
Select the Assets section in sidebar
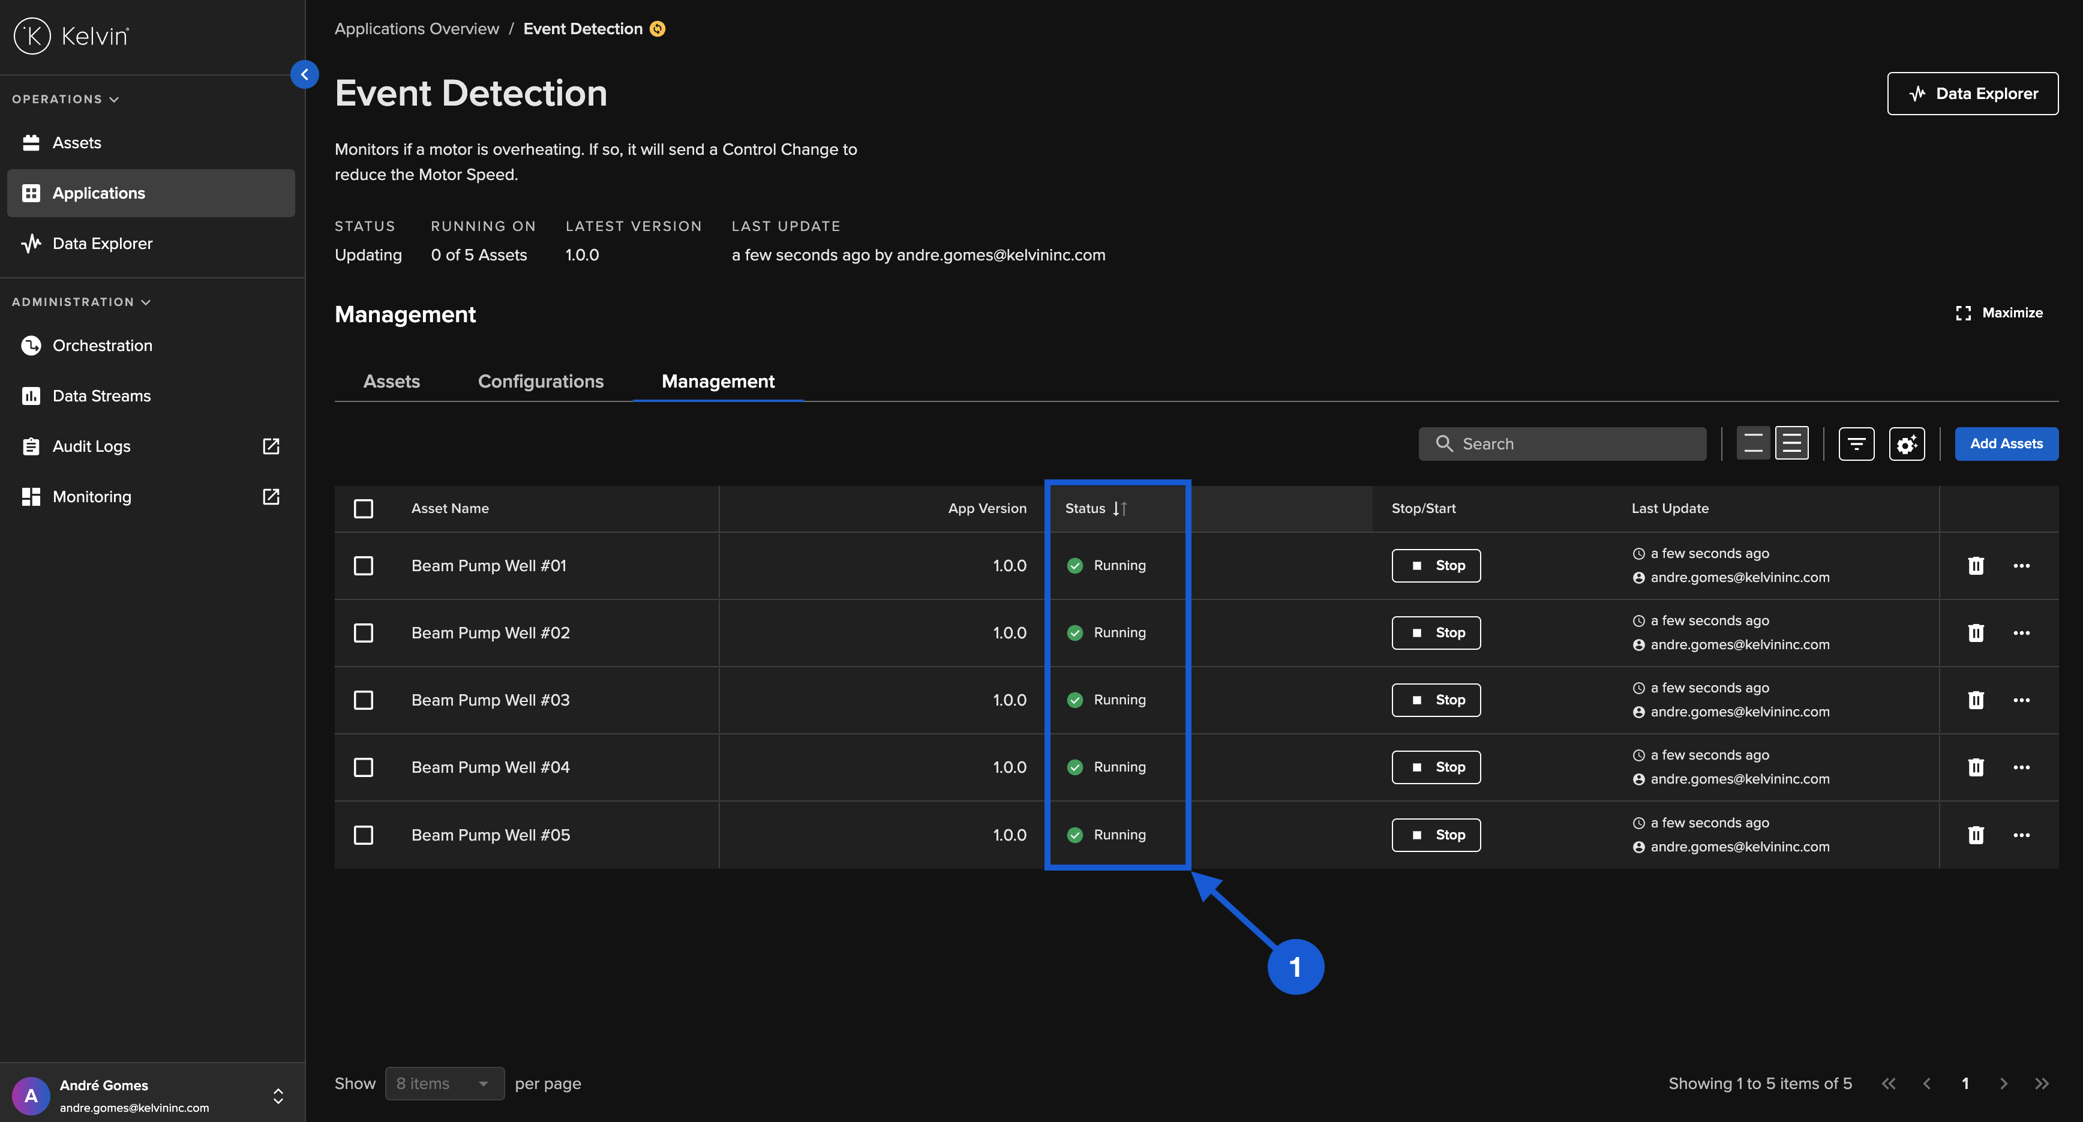click(77, 142)
